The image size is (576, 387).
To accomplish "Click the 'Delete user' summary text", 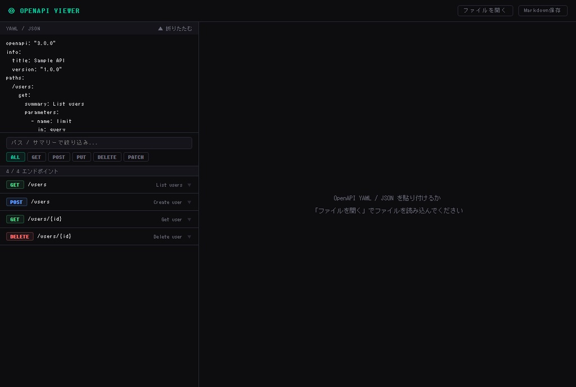I will click(x=168, y=236).
